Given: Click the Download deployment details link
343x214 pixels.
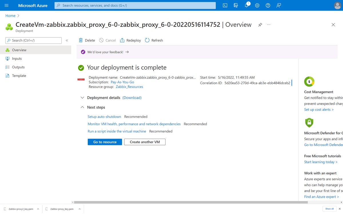Looking at the screenshot, I should (x=132, y=98).
